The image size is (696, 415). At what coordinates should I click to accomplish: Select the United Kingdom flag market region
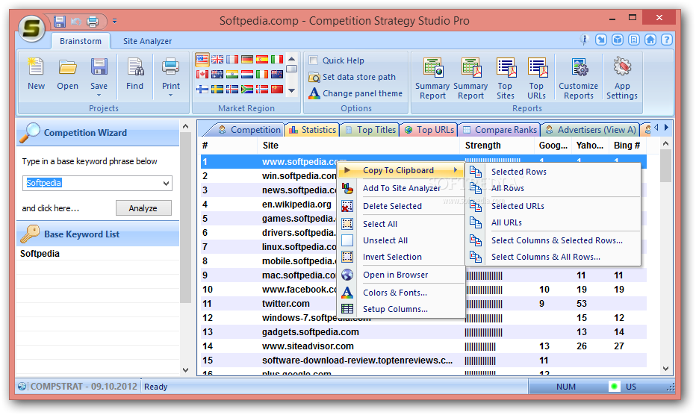pos(217,59)
